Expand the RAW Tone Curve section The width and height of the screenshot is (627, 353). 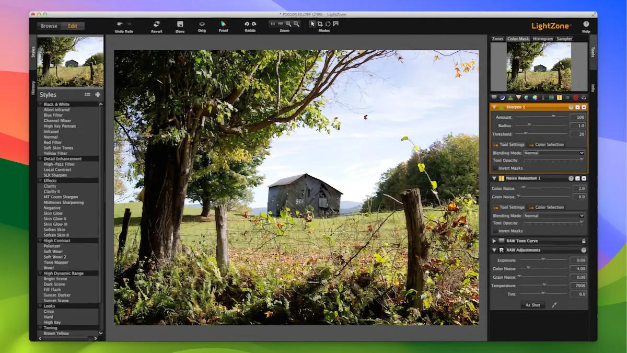[x=494, y=241]
